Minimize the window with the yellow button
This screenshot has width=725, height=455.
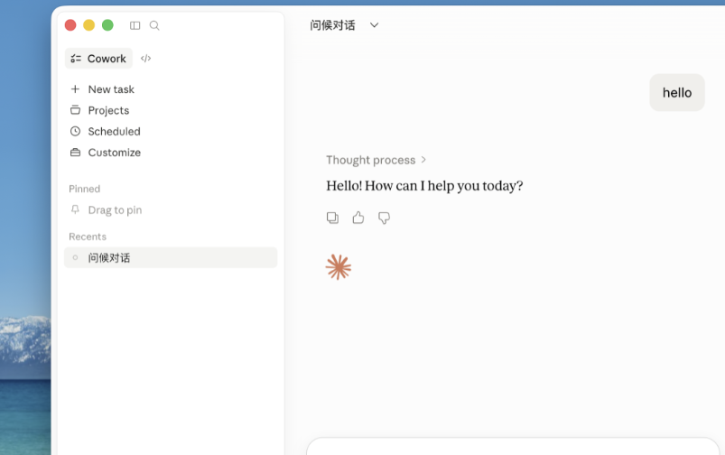pyautogui.click(x=88, y=25)
